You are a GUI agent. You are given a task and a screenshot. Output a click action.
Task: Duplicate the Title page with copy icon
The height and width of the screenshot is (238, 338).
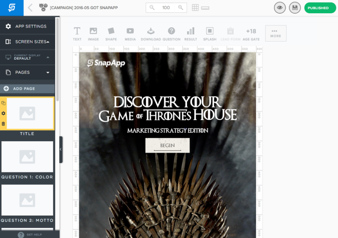(3, 103)
